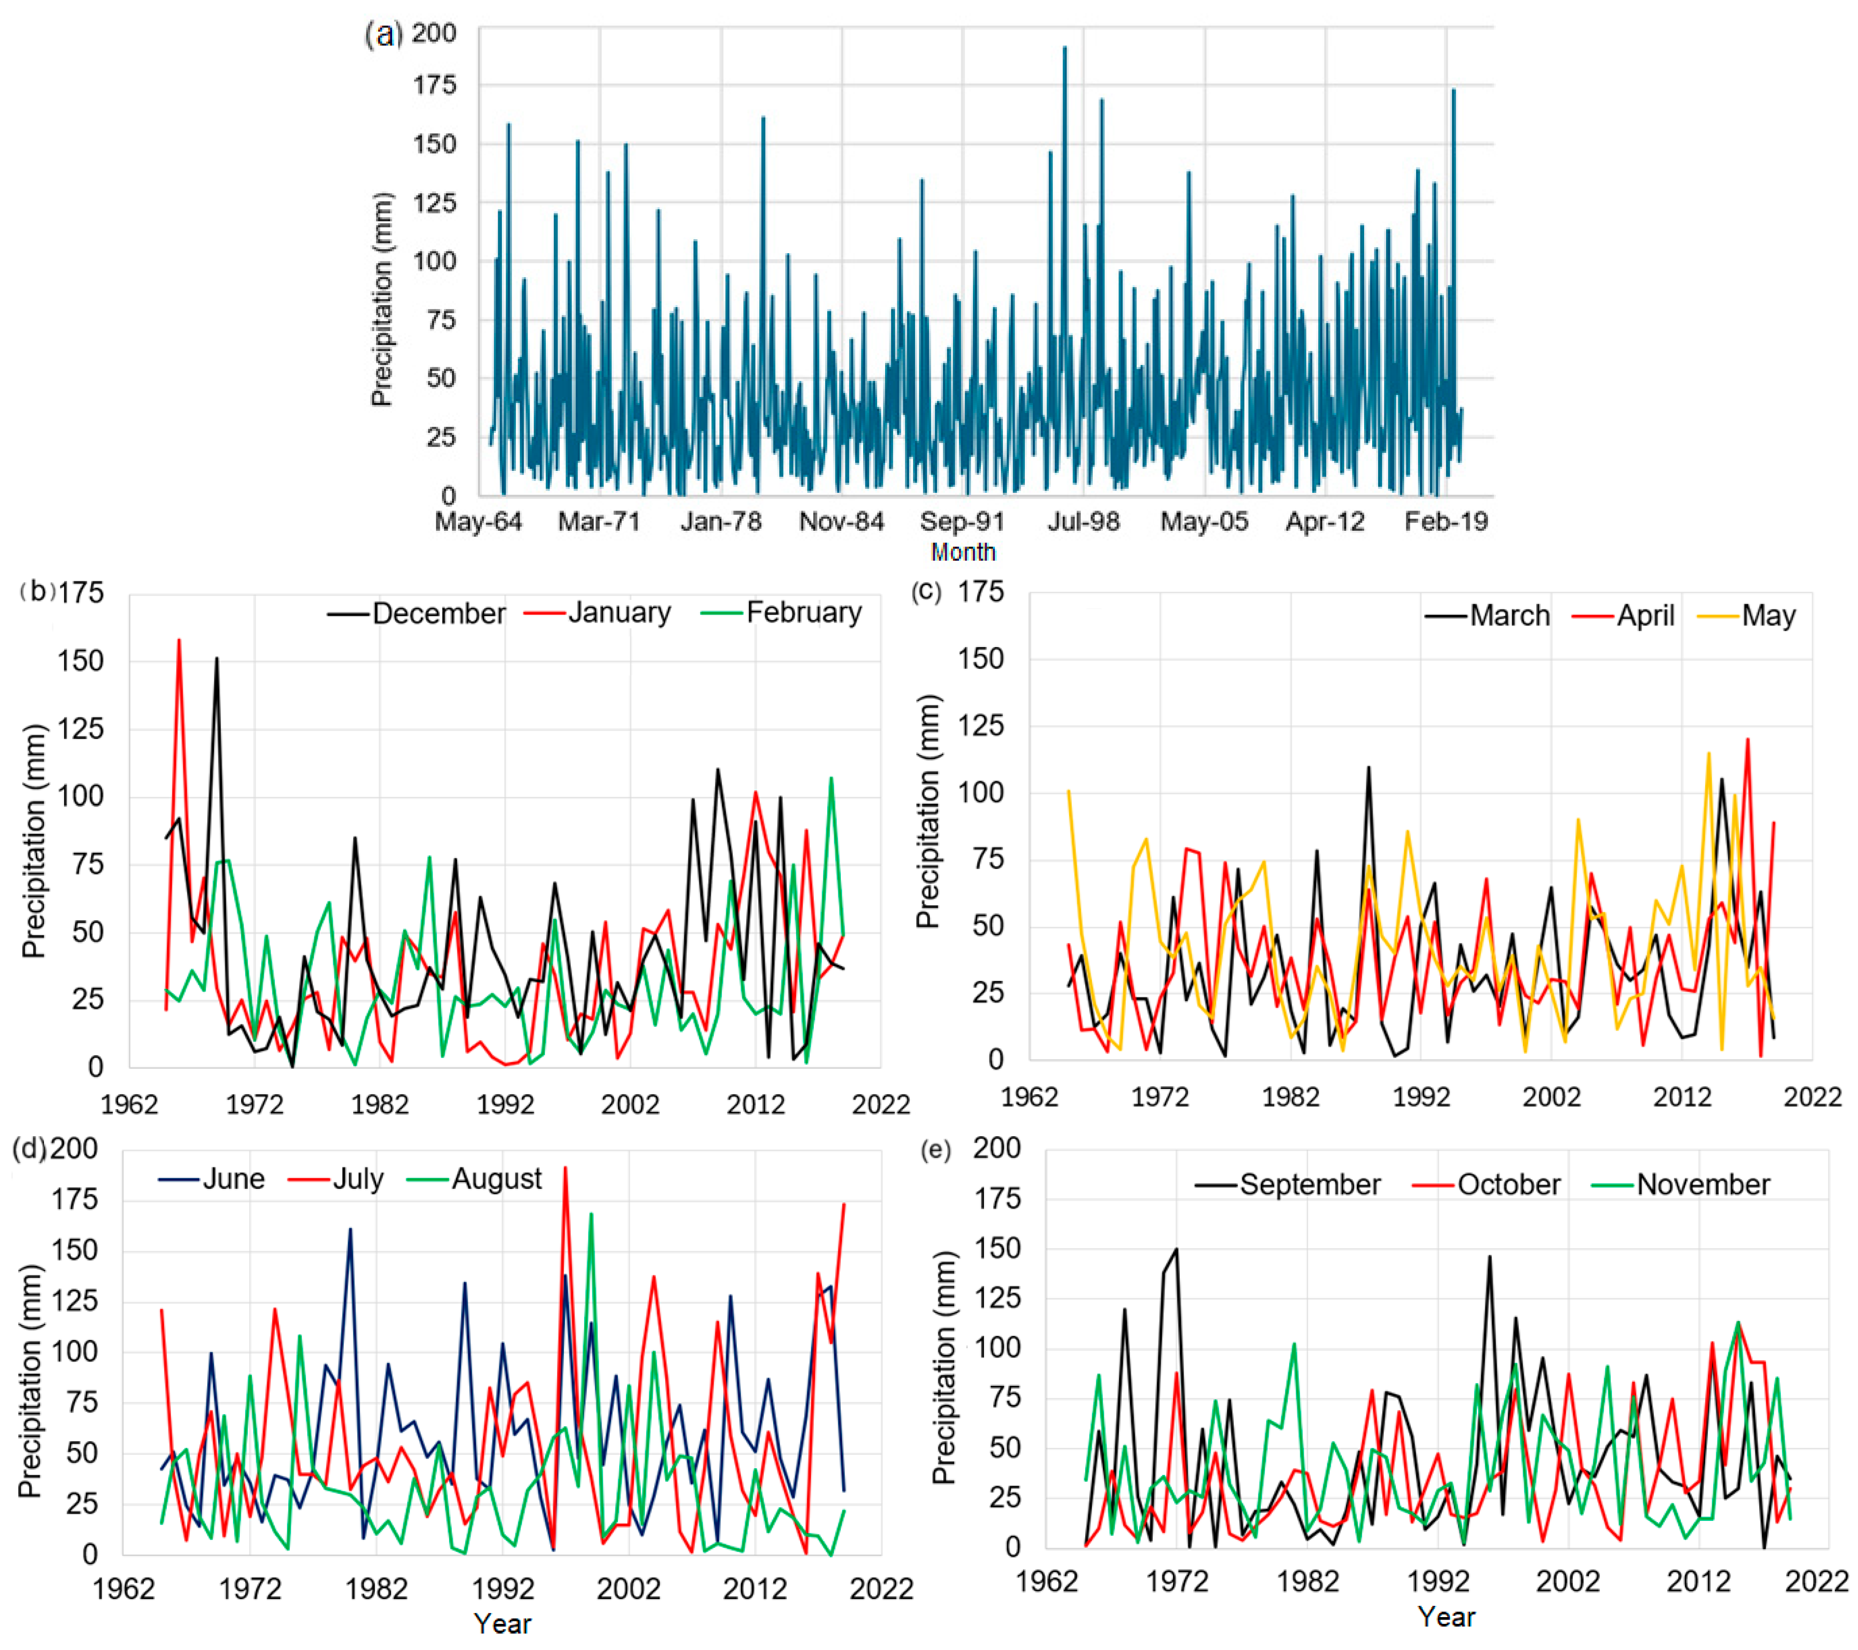The width and height of the screenshot is (1858, 1650).
Task: Click the navy line swatch beside June
Action: 179,1179
